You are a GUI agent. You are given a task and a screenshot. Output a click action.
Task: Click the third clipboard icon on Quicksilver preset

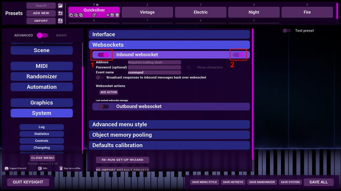click(x=81, y=15)
